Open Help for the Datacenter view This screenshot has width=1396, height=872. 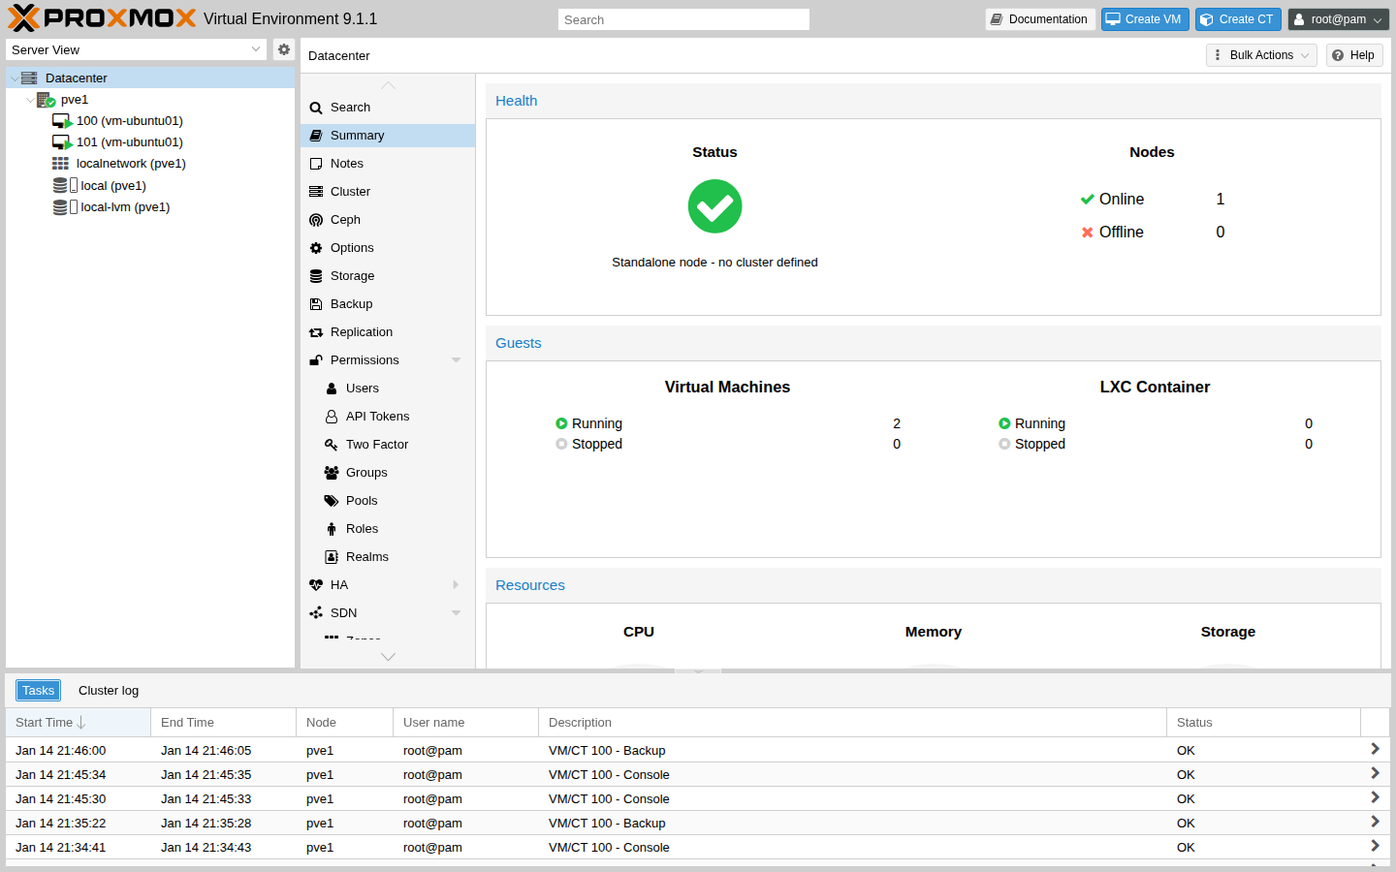(x=1353, y=55)
